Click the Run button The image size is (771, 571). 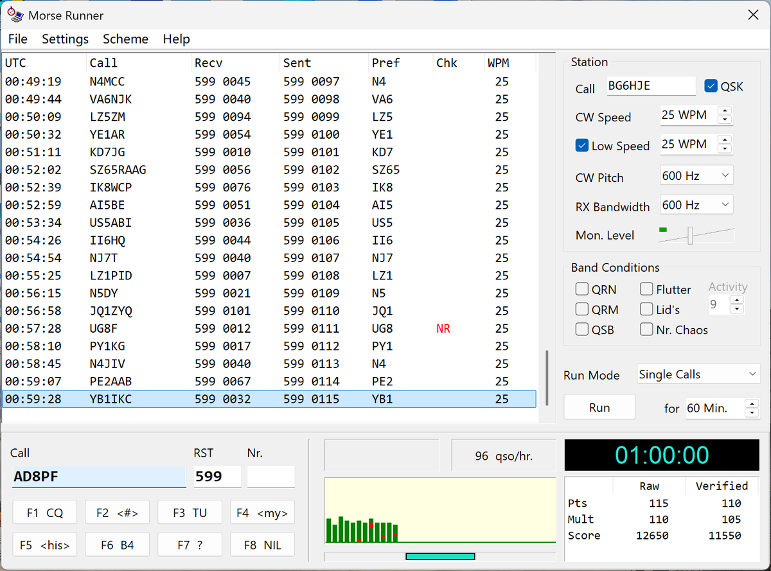tap(599, 407)
